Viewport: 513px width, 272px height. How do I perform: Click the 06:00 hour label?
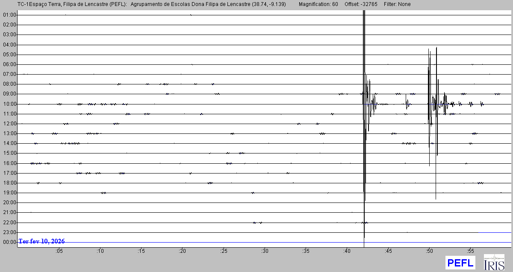(x=9, y=64)
